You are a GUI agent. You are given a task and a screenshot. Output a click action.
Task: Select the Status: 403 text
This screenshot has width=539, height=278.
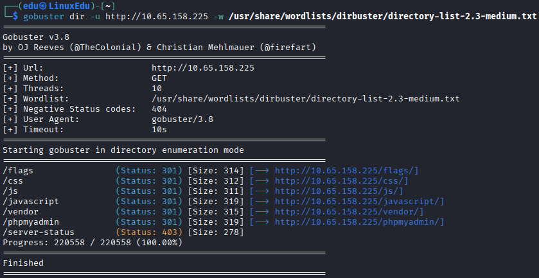(149, 232)
